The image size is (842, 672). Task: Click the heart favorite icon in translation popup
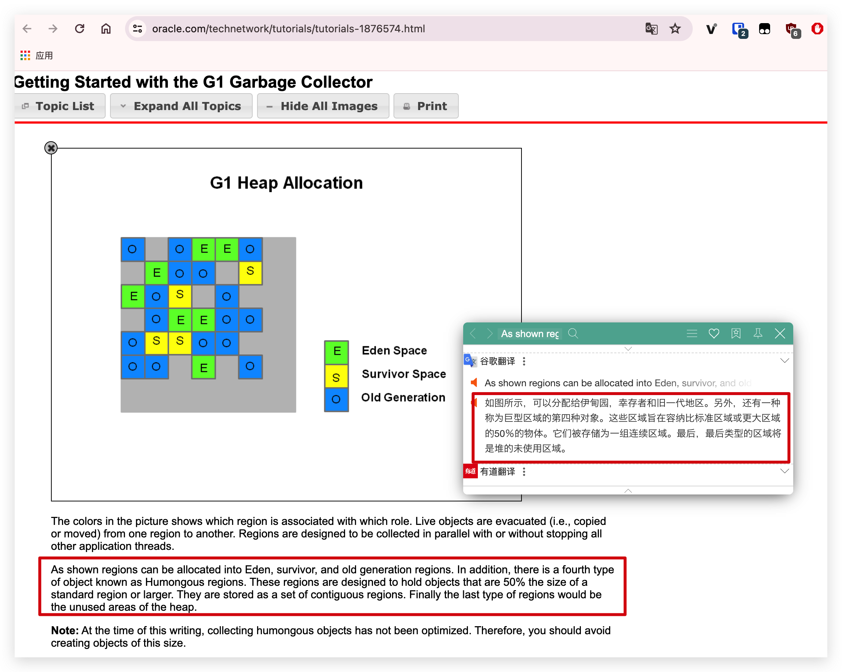point(714,333)
